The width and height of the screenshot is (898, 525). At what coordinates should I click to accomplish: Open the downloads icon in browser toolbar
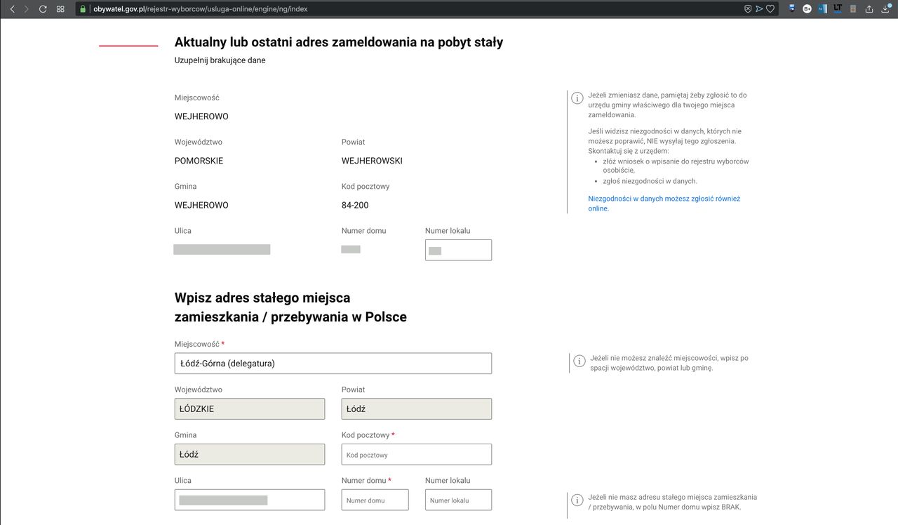[x=885, y=9]
